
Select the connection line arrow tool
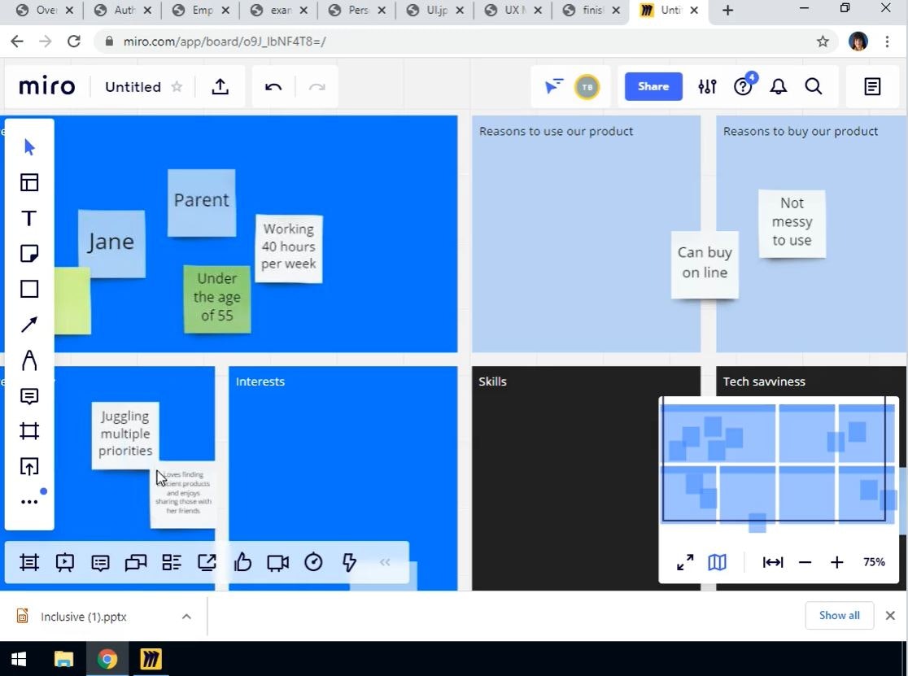29,324
